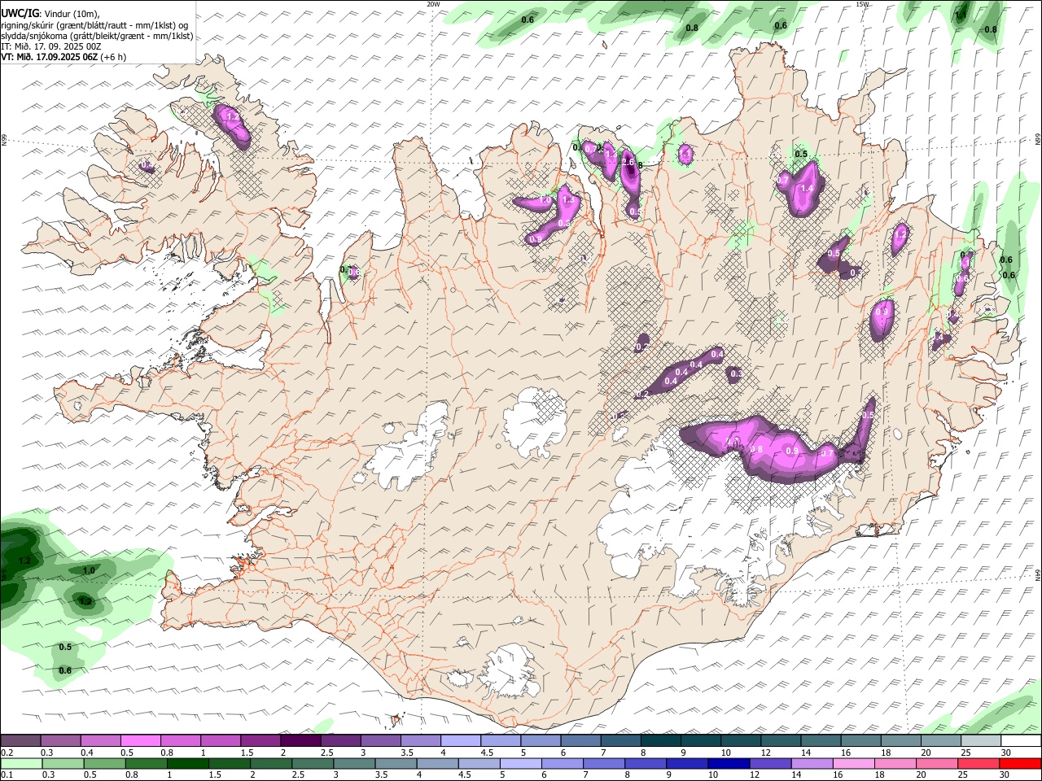Click the light gray 25–30 swatch, upper legend row
This screenshot has height=781, width=1042.
tap(982, 741)
